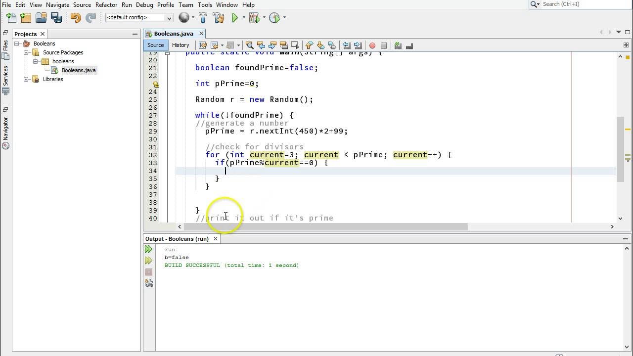Click the Build Project hammer icon

(203, 18)
